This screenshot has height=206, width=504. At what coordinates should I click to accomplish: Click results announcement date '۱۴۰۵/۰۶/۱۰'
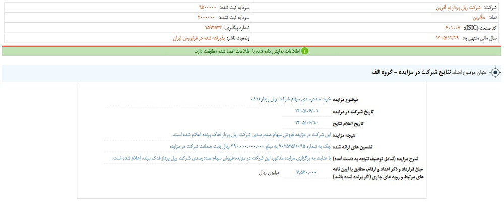[306, 123]
